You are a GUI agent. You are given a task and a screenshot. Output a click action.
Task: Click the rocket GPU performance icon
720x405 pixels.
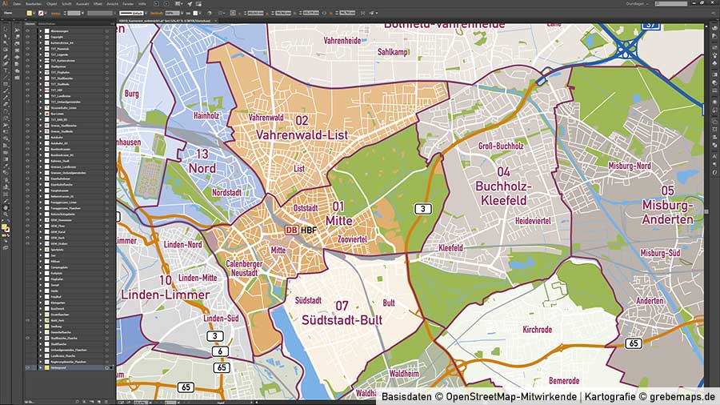point(190,4)
